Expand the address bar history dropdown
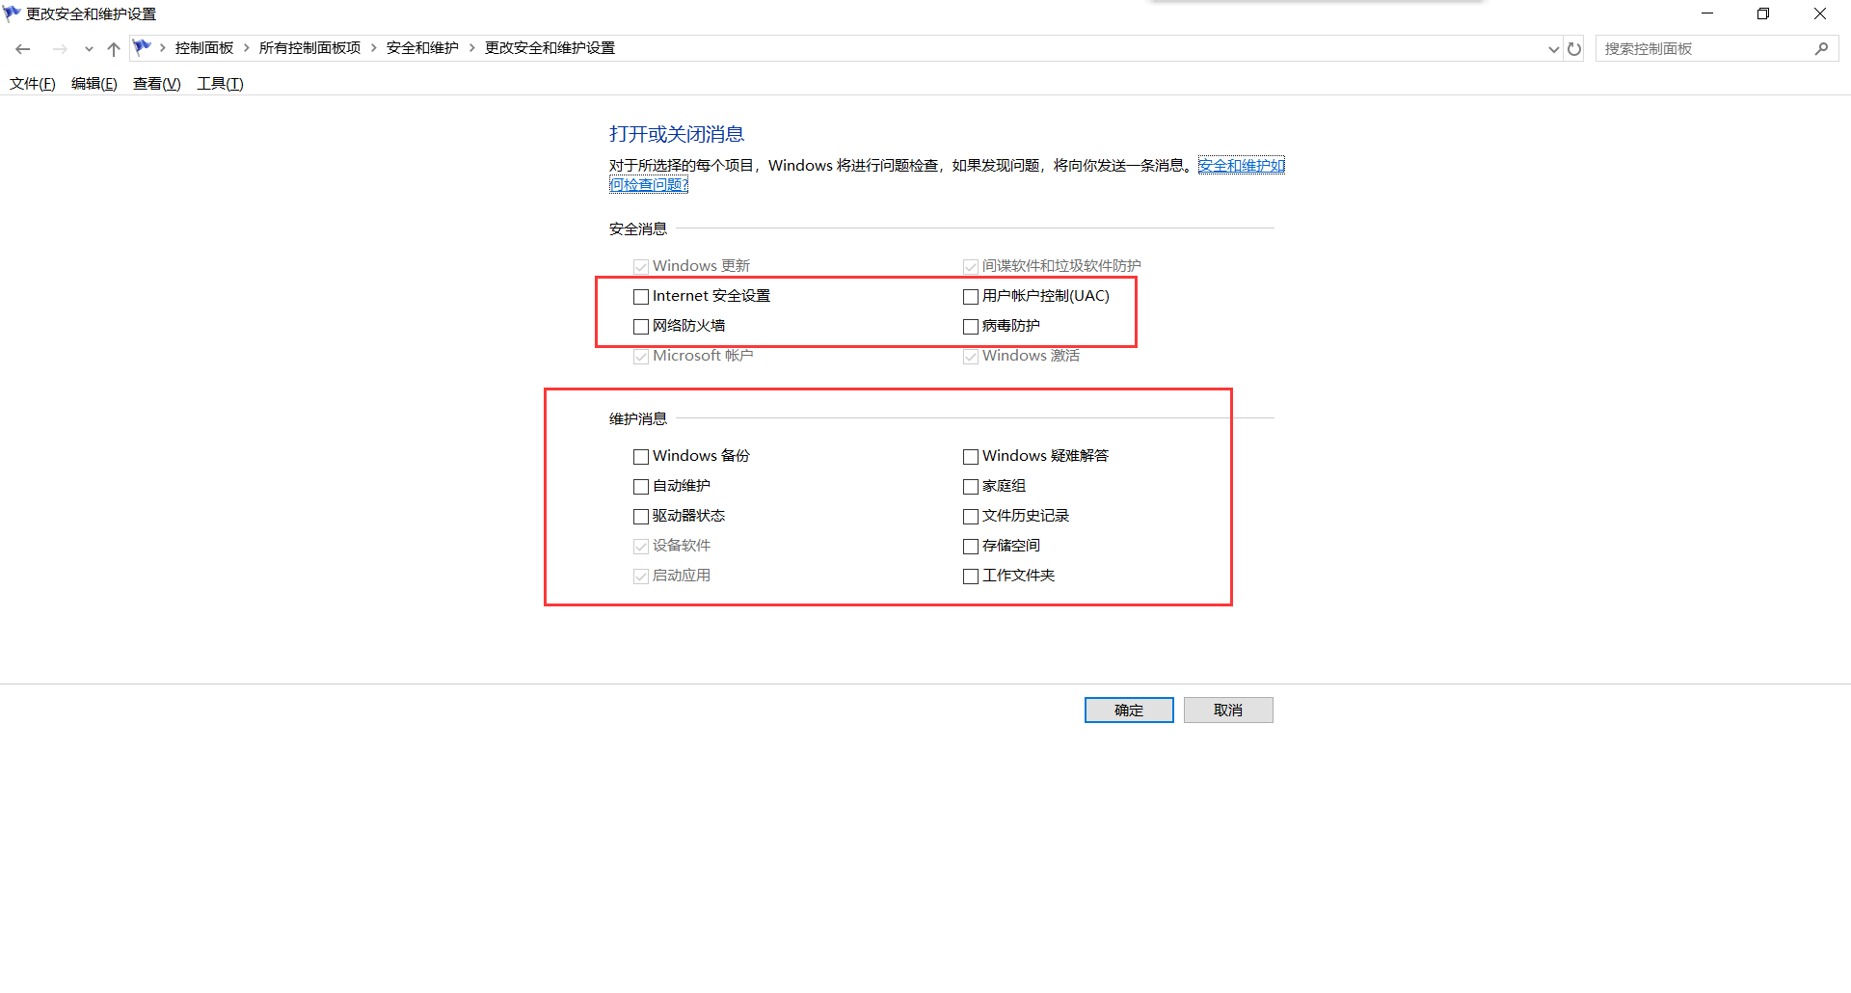This screenshot has width=1851, height=993. pos(1553,48)
